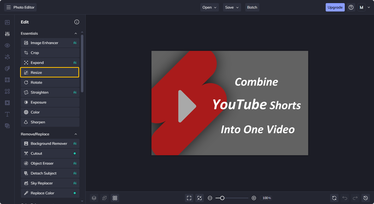Click the Photo Editor title button
Viewport: 374px width, 204px height.
(x=20, y=7)
